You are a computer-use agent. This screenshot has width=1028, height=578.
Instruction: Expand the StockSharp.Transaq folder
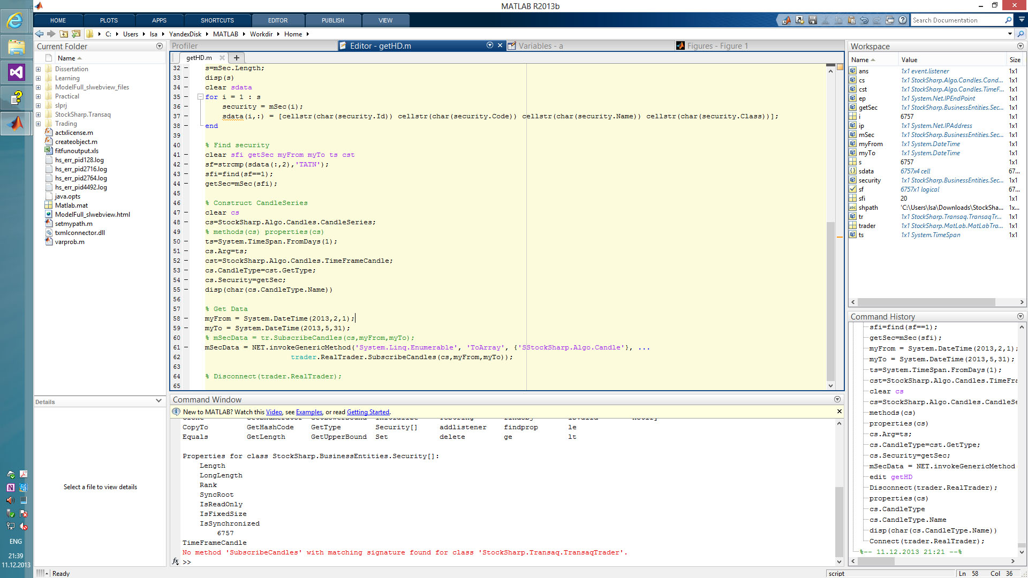(38, 115)
